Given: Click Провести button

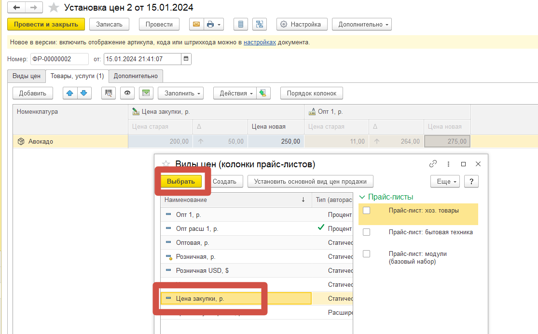Looking at the screenshot, I should pyautogui.click(x=159, y=24).
